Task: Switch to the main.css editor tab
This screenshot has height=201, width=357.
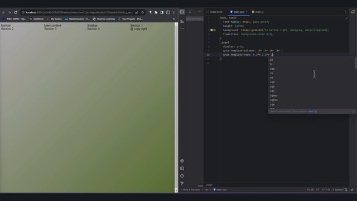Action: point(238,12)
